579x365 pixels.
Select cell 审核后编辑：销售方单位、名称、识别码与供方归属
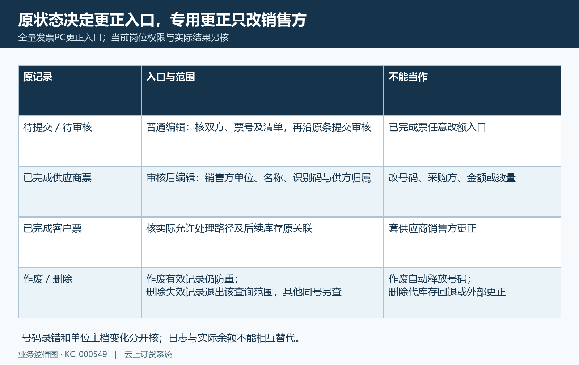pos(262,192)
